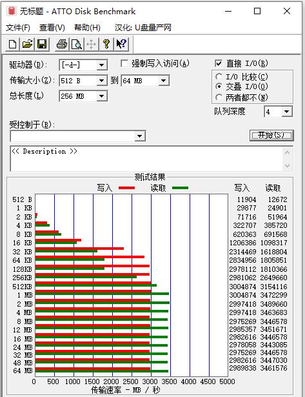
Task: Expand the 队列深度 queue depth dropdown
Action: click(286, 112)
